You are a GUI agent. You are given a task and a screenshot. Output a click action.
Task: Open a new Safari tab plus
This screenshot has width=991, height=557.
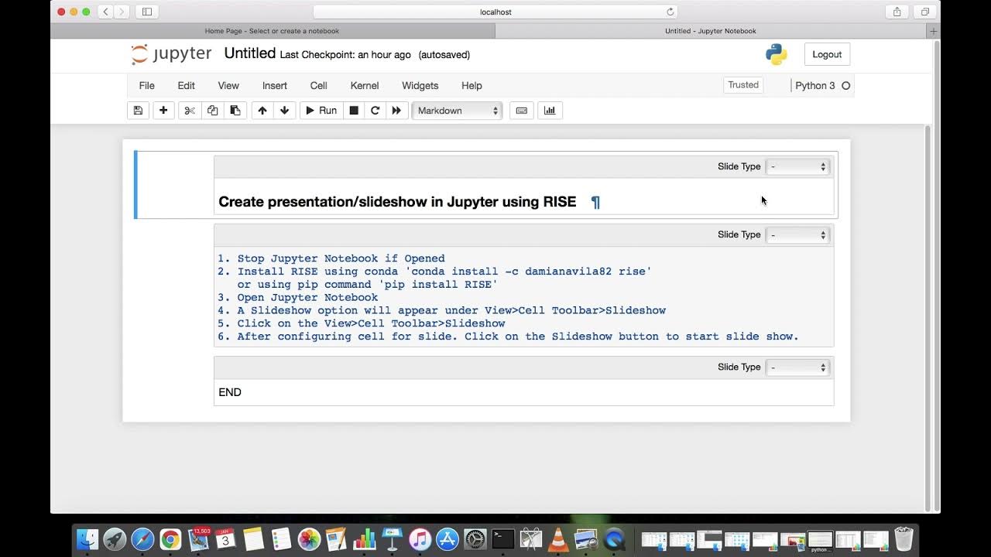(x=933, y=31)
